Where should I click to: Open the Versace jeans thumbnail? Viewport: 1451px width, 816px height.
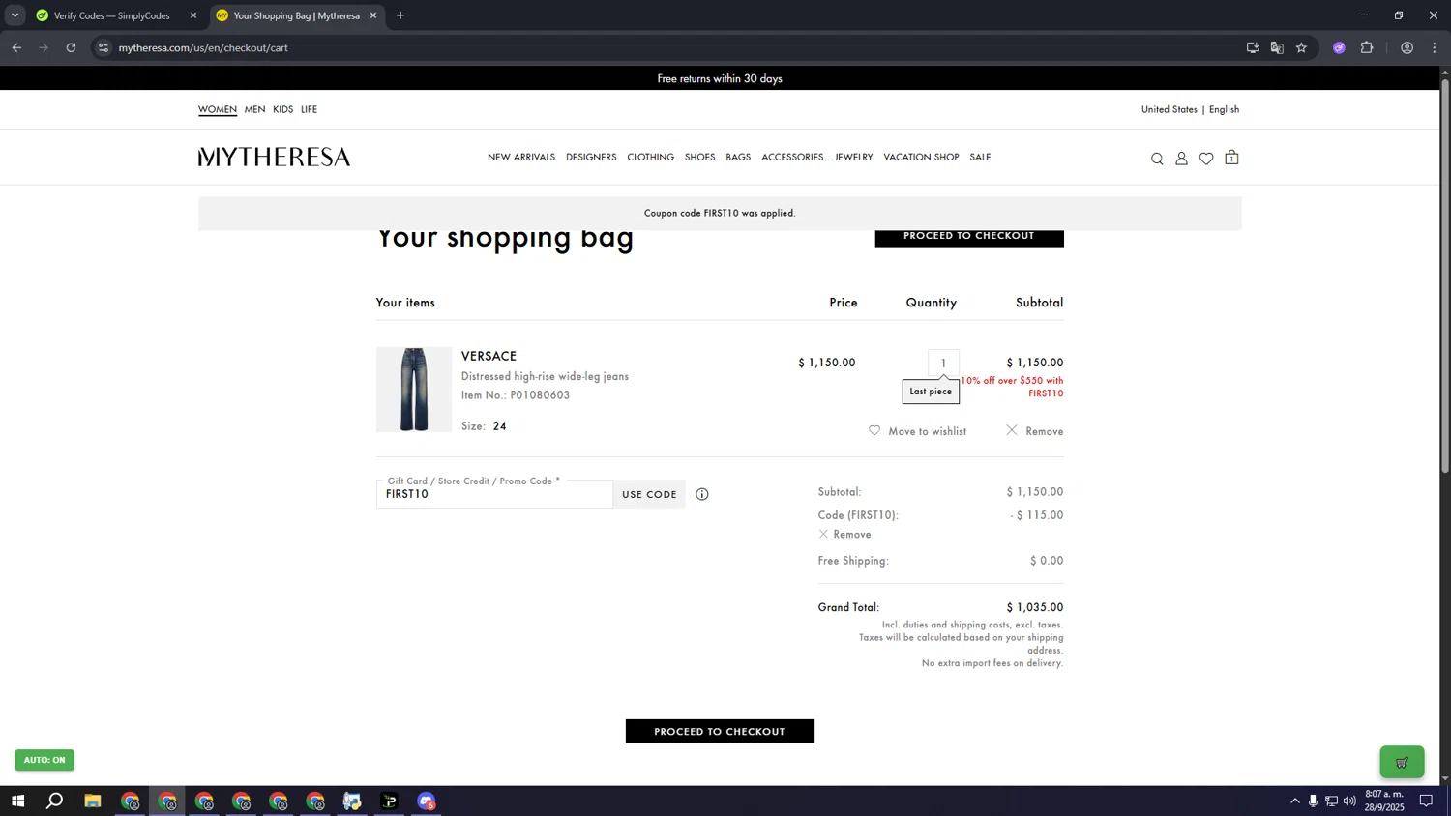[x=414, y=390]
